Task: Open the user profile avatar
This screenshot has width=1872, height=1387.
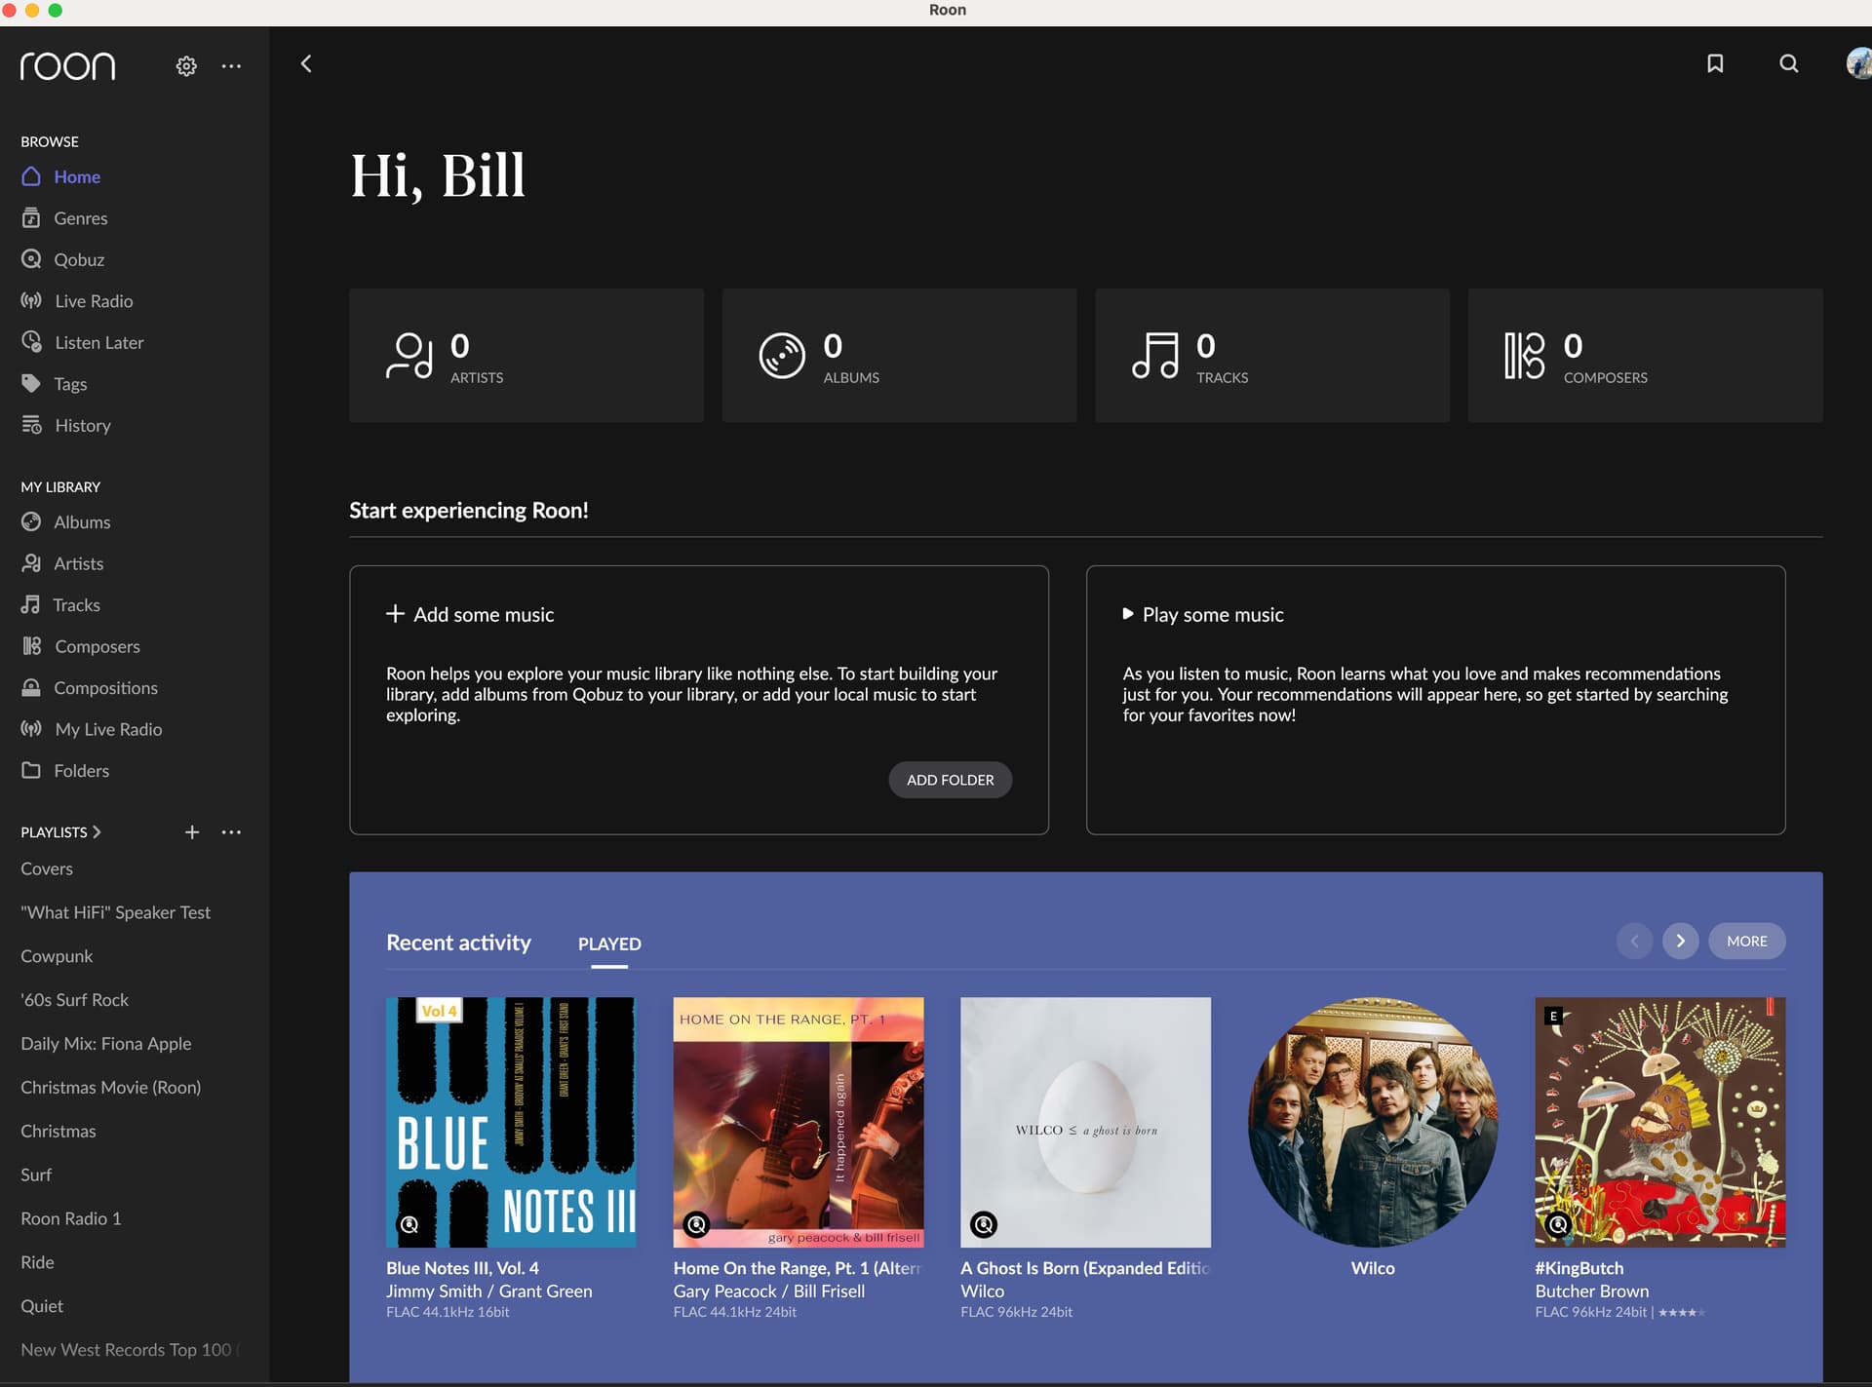Action: click(1859, 63)
